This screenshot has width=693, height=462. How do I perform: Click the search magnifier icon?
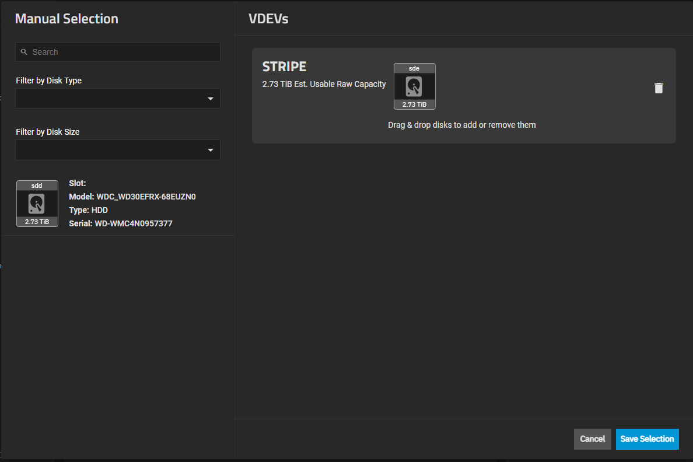24,52
